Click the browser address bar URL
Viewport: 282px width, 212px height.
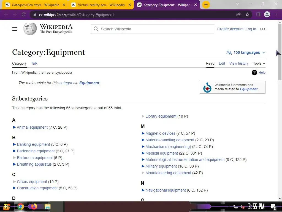pyautogui.click(x=77, y=15)
